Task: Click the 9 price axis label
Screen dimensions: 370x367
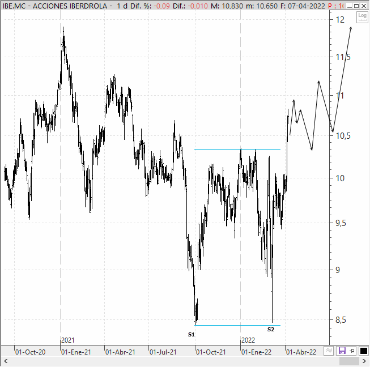Action: (x=338, y=270)
